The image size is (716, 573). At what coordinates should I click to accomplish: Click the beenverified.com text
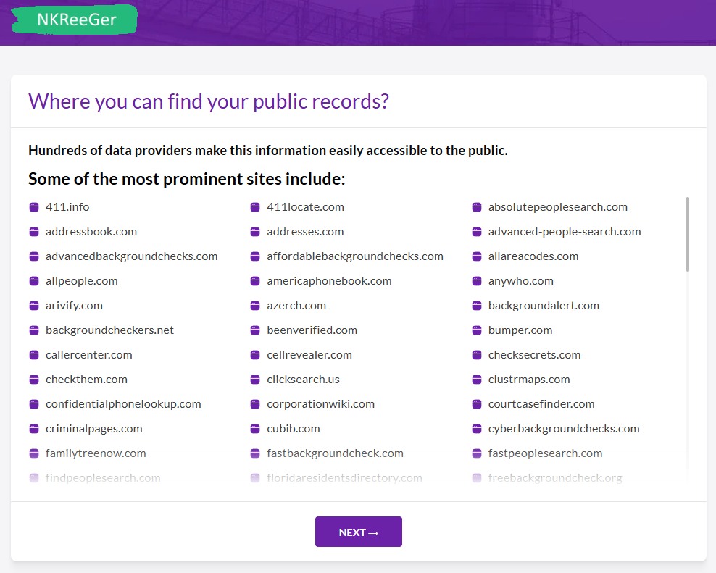pyautogui.click(x=312, y=330)
